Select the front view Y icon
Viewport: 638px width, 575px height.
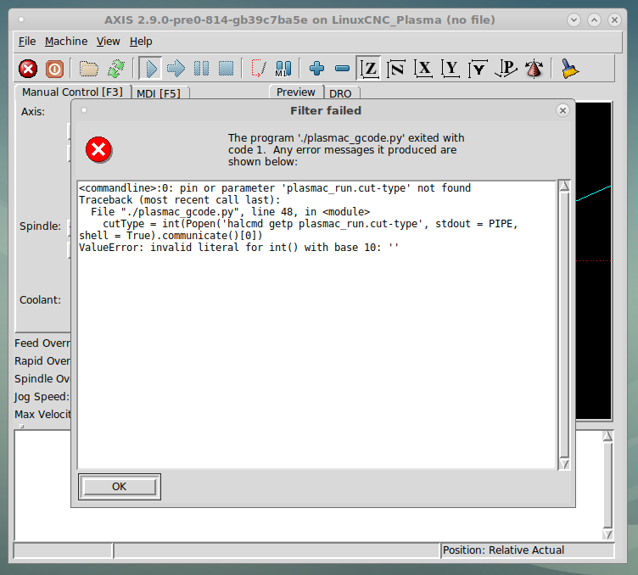tap(451, 69)
